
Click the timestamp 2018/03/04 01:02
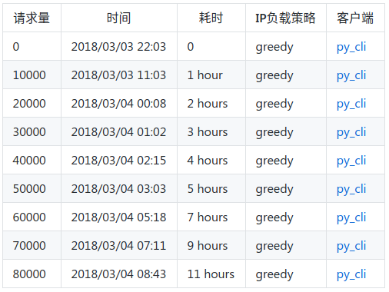click(118, 132)
